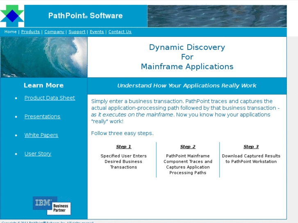
Task: Click the Step 2 heading
Action: pyautogui.click(x=188, y=146)
